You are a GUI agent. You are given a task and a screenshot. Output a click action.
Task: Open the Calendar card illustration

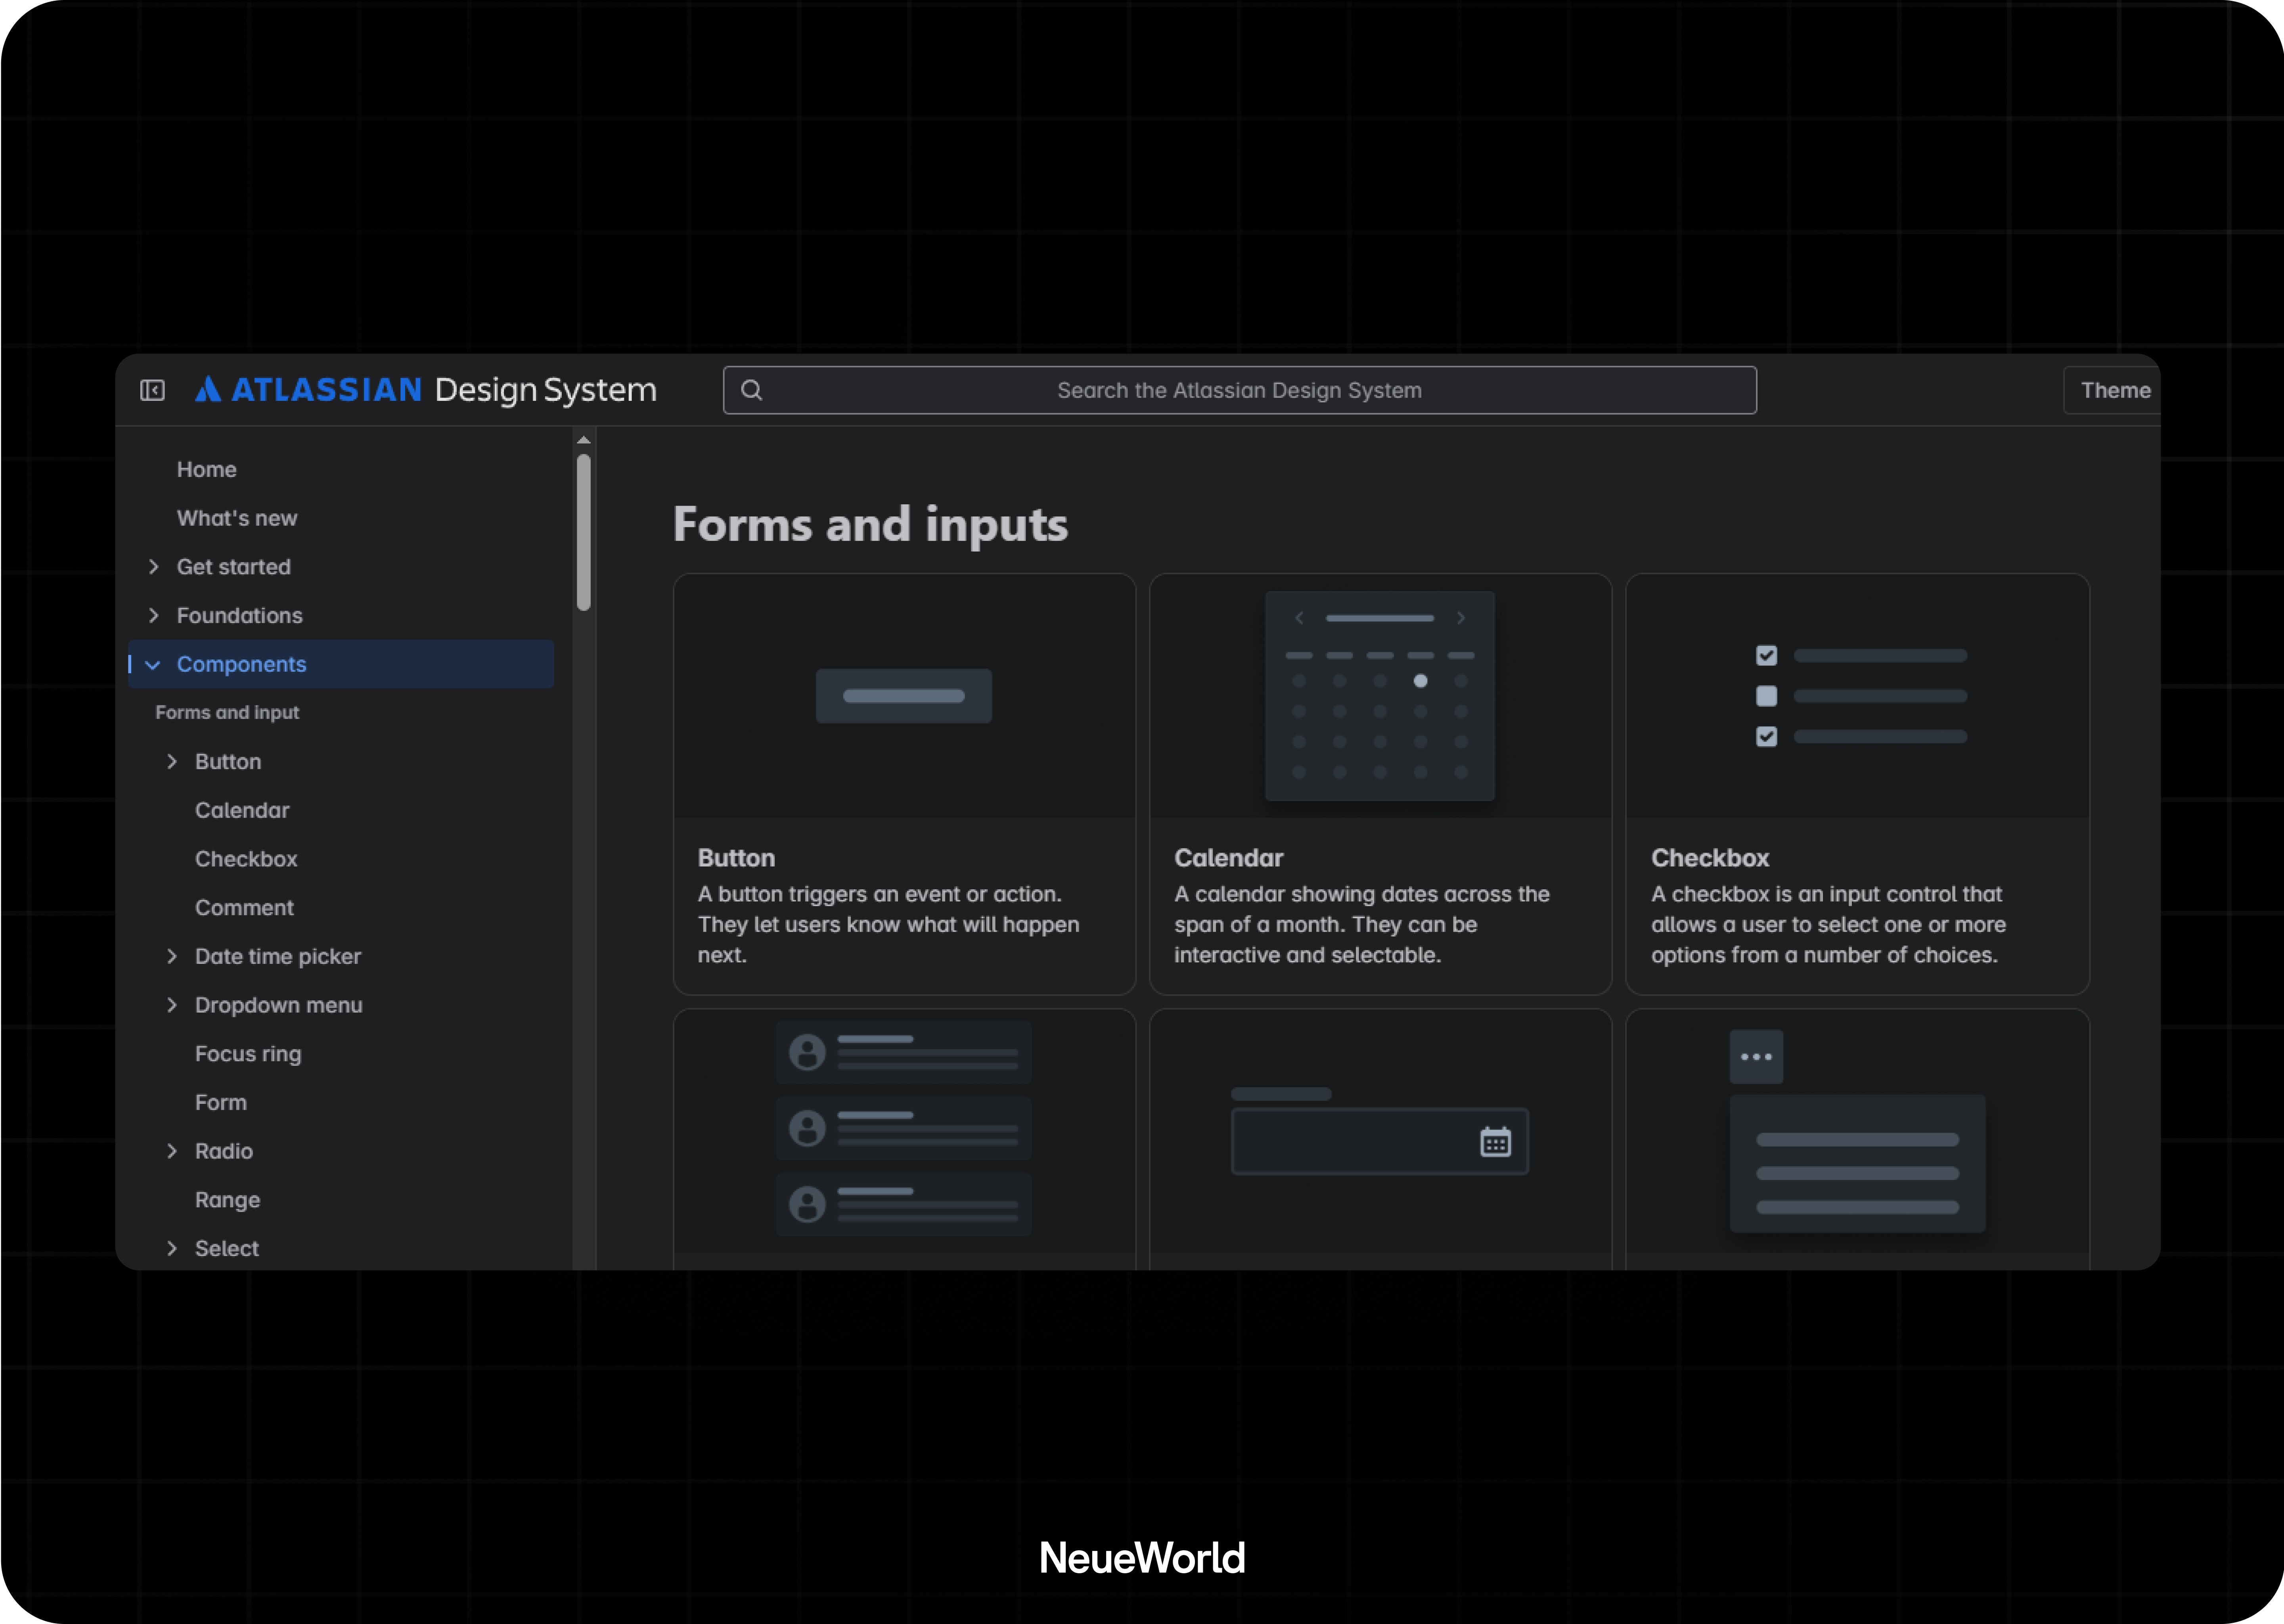click(x=1380, y=696)
